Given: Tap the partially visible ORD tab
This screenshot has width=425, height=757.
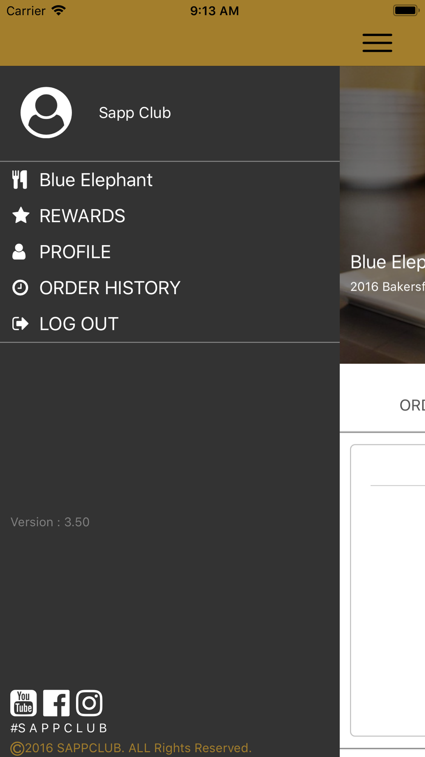Looking at the screenshot, I should point(412,405).
